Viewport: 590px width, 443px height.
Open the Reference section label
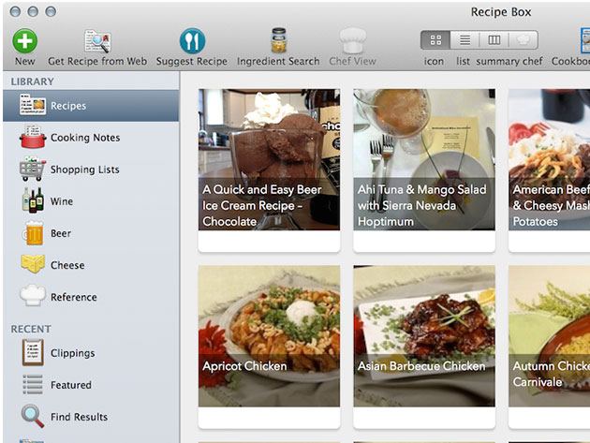click(74, 297)
